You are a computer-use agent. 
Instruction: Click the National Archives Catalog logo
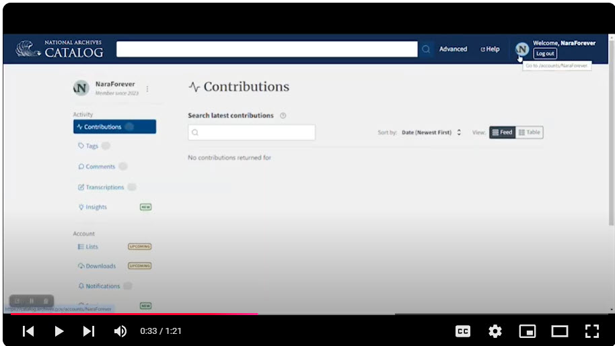[x=60, y=49]
